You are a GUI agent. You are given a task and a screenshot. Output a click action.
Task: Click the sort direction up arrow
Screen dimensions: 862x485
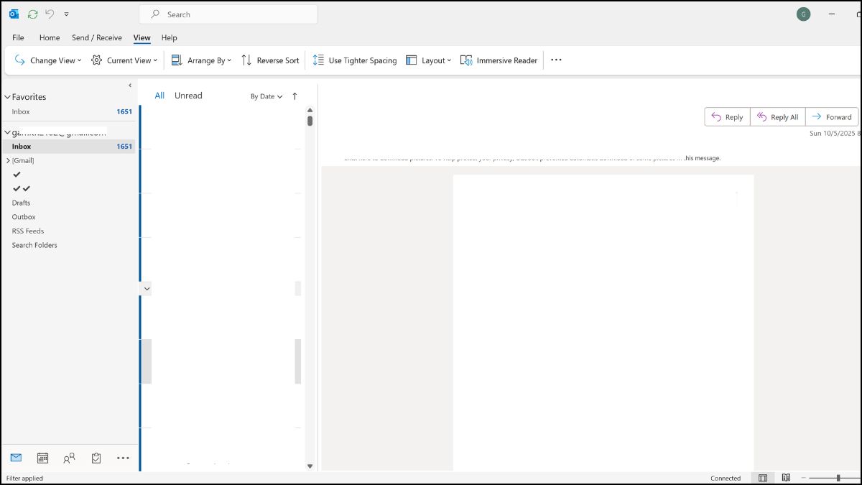(295, 96)
